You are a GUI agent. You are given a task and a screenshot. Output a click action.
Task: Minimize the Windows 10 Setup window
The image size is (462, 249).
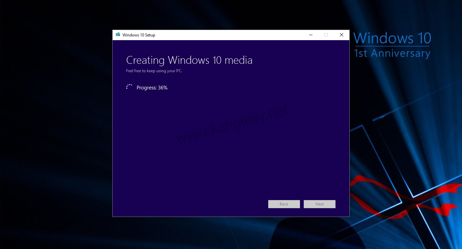click(x=311, y=35)
